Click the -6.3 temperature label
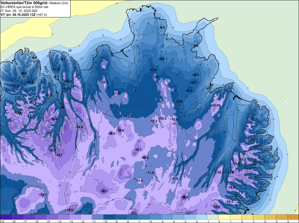 pos(57,77)
